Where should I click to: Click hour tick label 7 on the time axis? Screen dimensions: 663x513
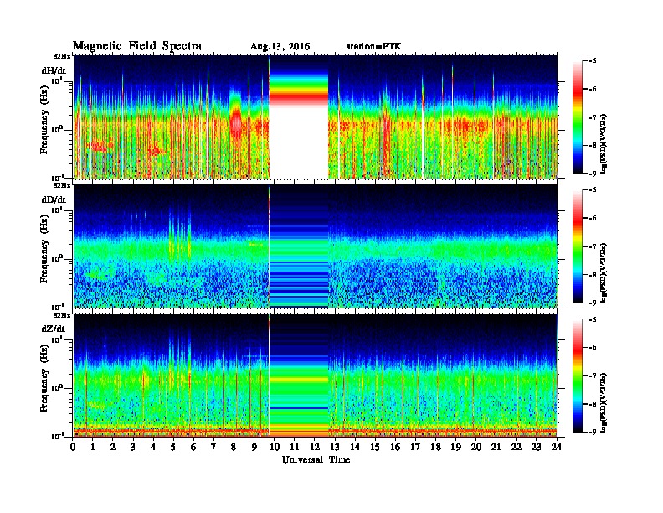coord(213,448)
